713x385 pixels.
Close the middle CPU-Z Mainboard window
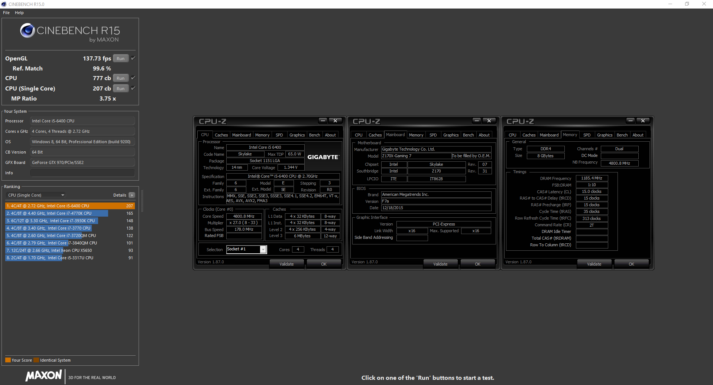(489, 121)
